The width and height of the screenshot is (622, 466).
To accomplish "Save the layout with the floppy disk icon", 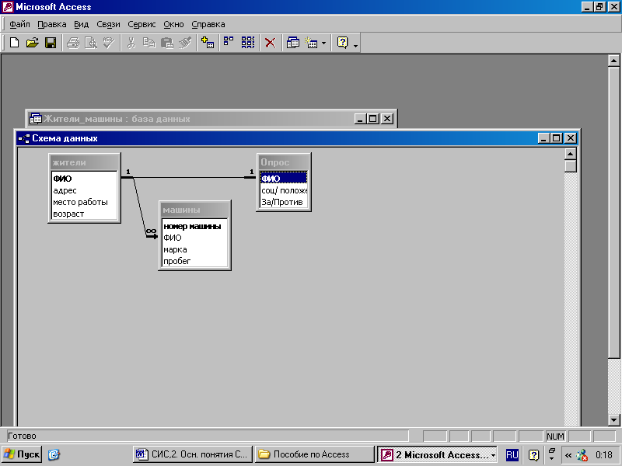I will (51, 43).
